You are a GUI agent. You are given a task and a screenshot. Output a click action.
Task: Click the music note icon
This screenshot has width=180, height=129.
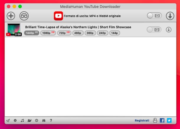click(22, 120)
